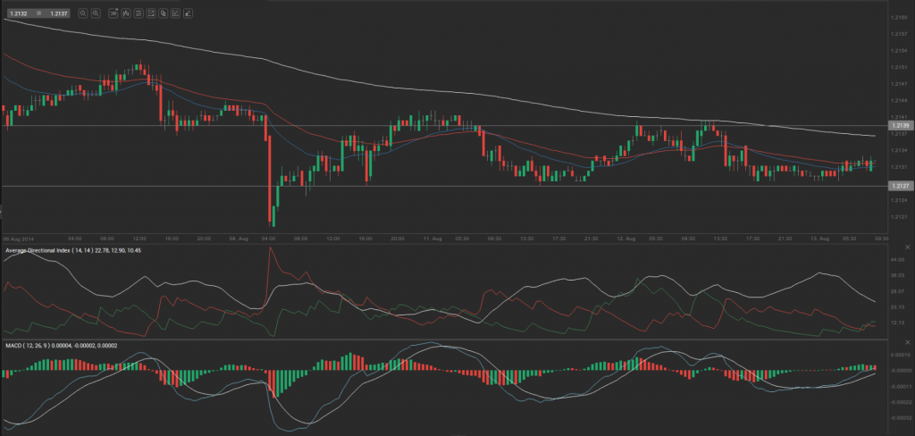
Task: Select the 1.2139 price level label
Action: [900, 126]
